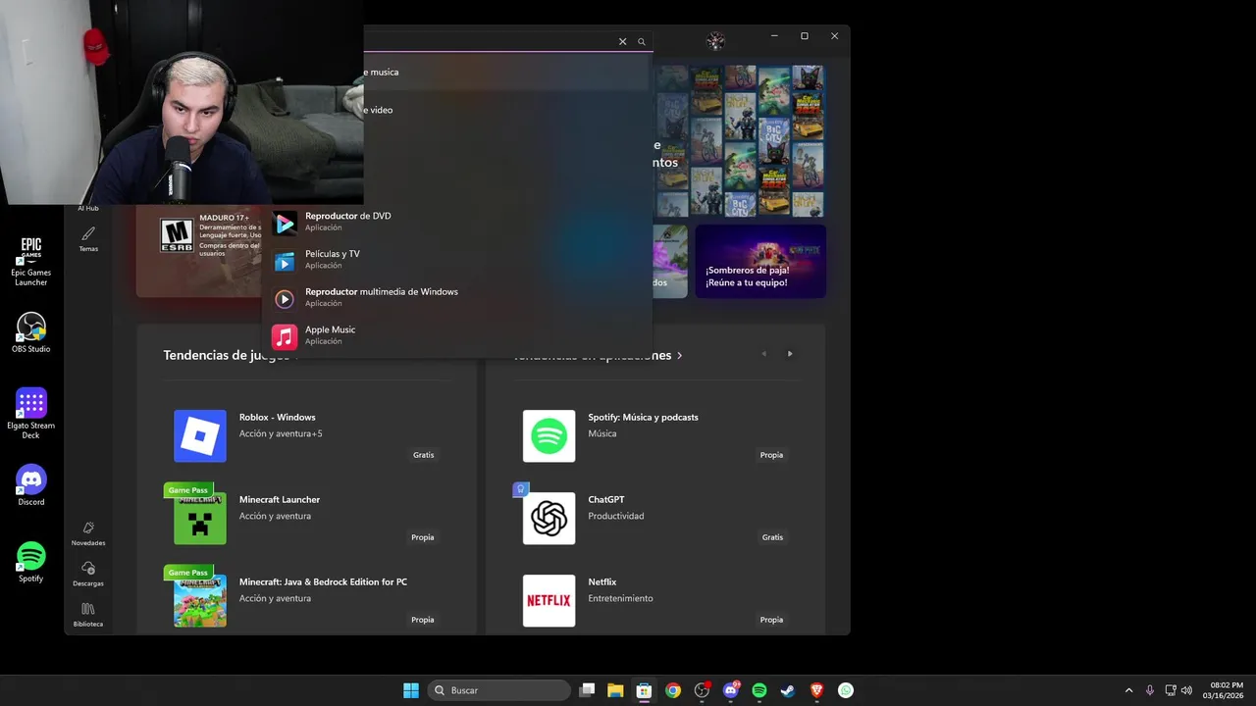Open the Roblox app icon
The height and width of the screenshot is (706, 1256).
click(x=200, y=435)
